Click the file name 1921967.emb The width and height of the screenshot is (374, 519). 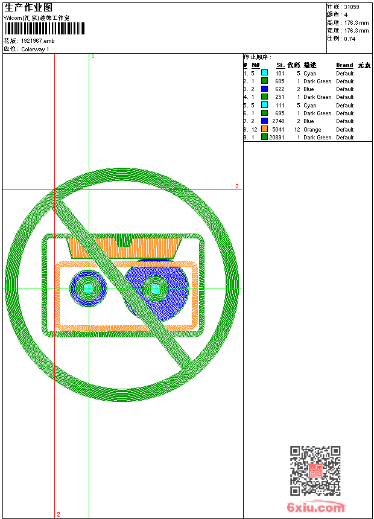click(x=38, y=41)
